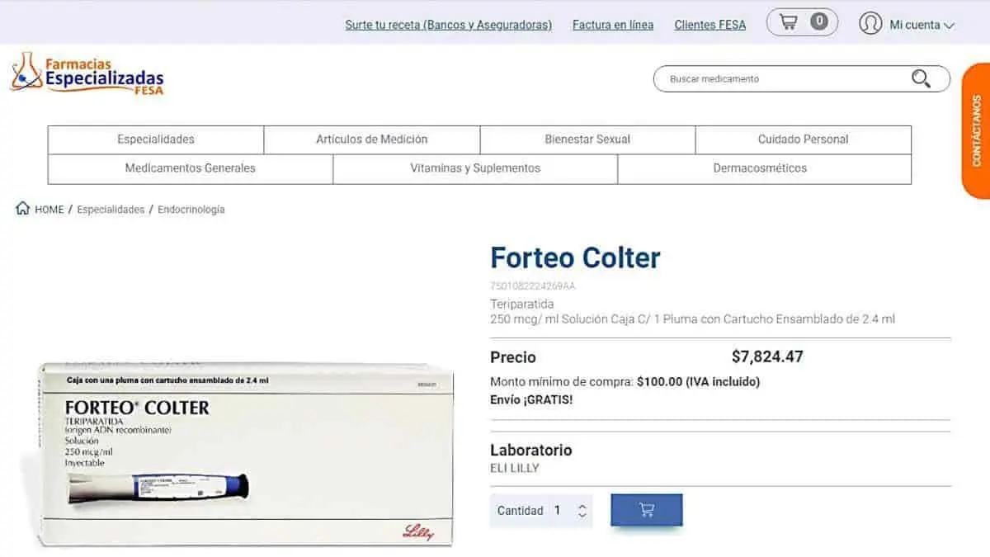Click the Farmacias Especializadas FESA logo
Viewport: 990px width, 557px height.
point(87,74)
